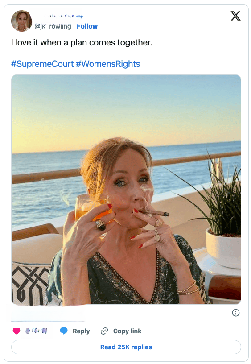Click the Reply label text
The width and height of the screenshot is (251, 364).
point(81,331)
